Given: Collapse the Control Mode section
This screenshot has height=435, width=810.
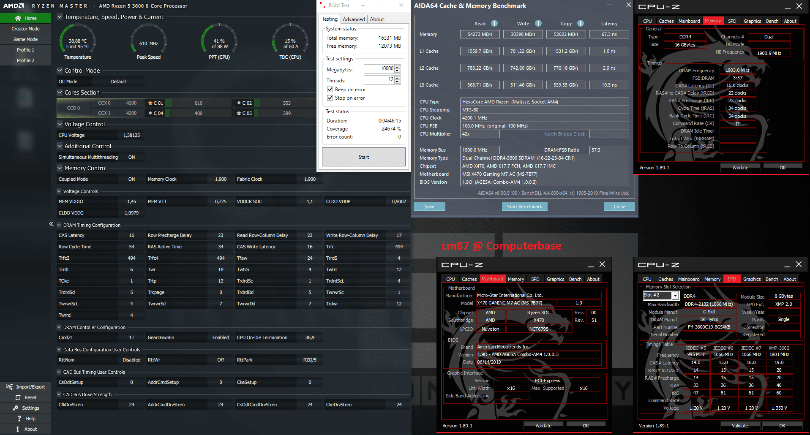Looking at the screenshot, I should (60, 71).
